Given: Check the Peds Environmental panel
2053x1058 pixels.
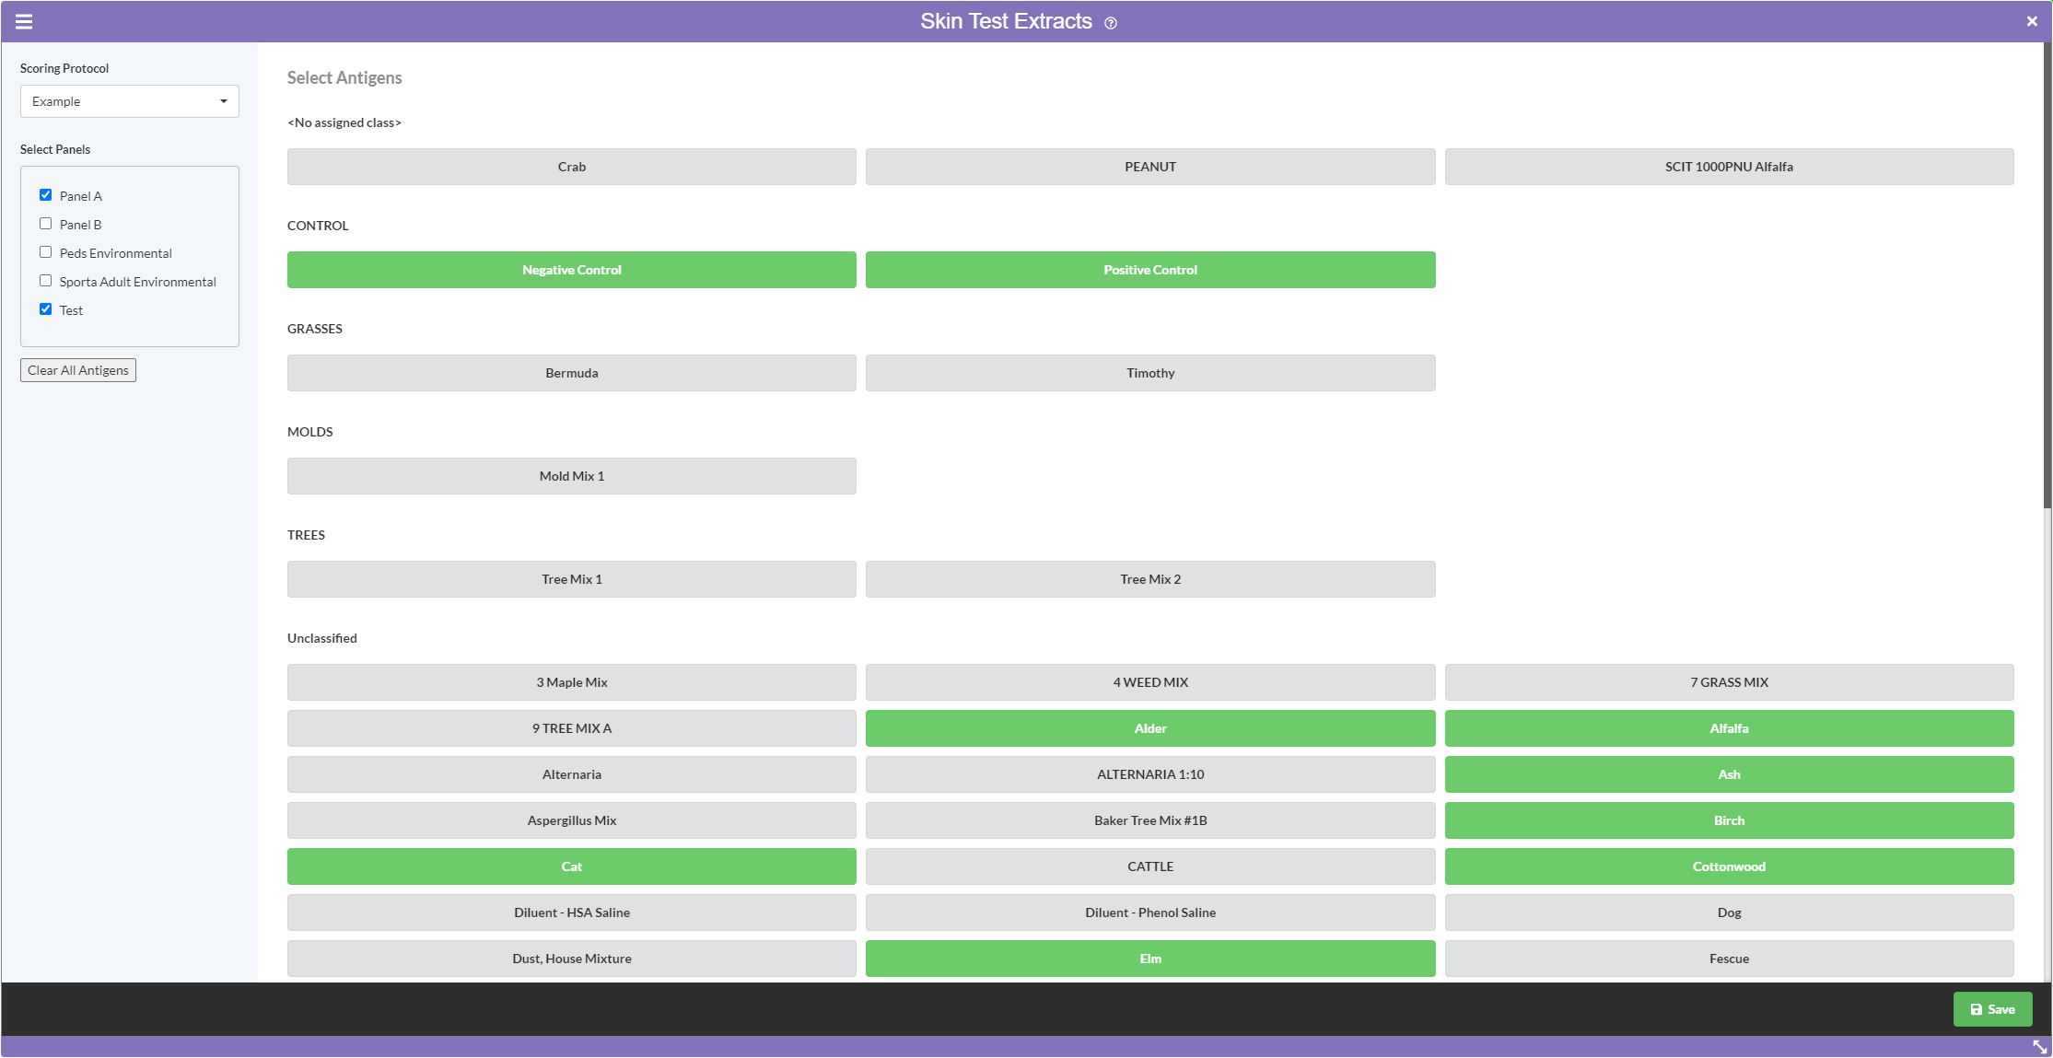Looking at the screenshot, I should [x=45, y=252].
